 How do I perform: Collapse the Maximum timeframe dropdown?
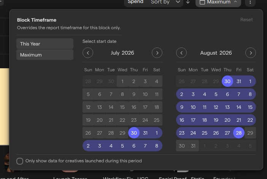click(x=218, y=2)
